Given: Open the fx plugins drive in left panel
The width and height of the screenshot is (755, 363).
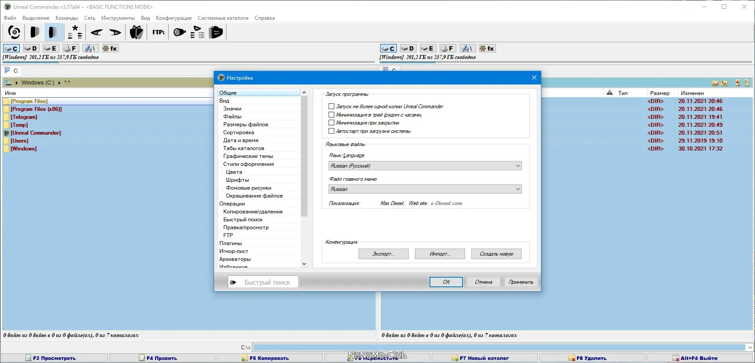Looking at the screenshot, I should [x=110, y=48].
